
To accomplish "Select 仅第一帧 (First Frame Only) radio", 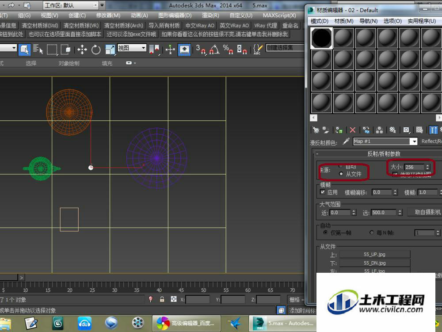I will coord(326,233).
